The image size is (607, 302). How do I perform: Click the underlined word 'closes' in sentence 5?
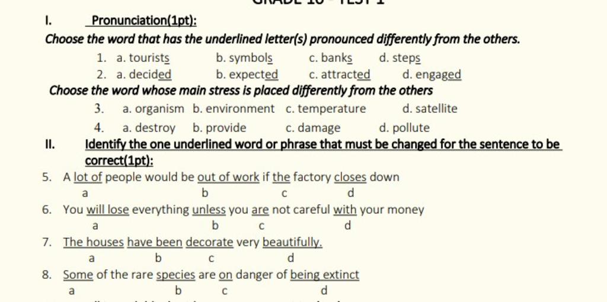pos(350,177)
